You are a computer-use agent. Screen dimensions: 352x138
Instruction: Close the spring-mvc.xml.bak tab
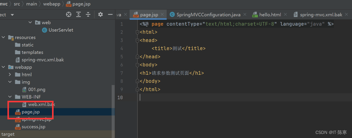(347, 15)
